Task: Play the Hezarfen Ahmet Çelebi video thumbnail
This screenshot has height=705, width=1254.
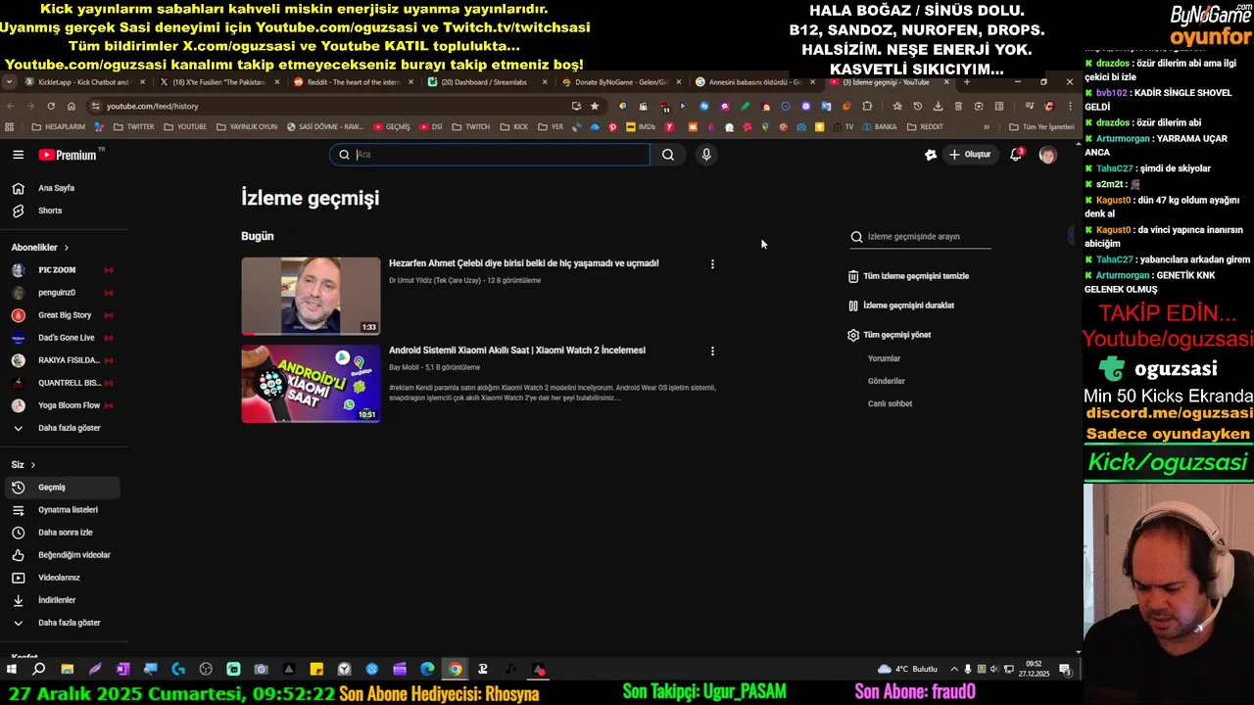Action: click(x=311, y=297)
